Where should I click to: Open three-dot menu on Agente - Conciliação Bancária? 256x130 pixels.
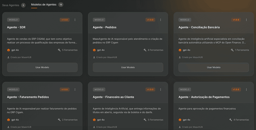pos(246,20)
